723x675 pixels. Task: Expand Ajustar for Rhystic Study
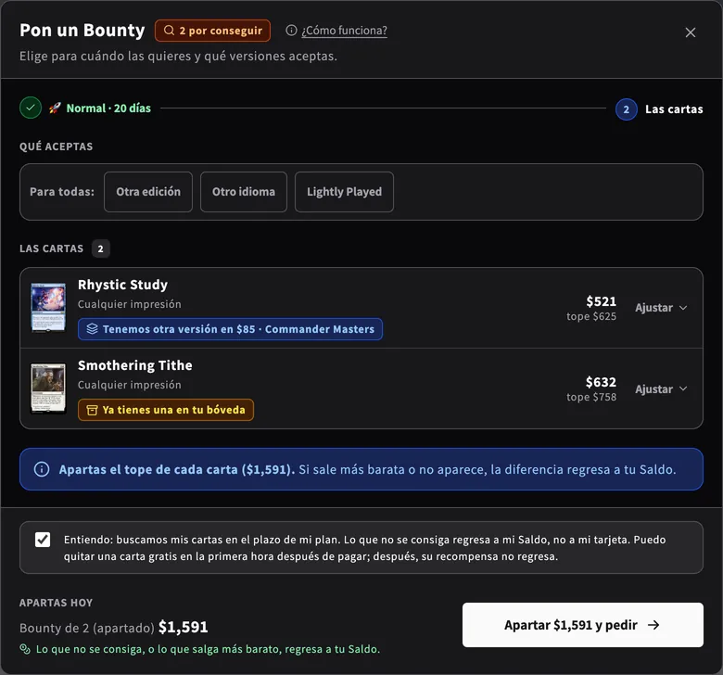[x=661, y=308]
